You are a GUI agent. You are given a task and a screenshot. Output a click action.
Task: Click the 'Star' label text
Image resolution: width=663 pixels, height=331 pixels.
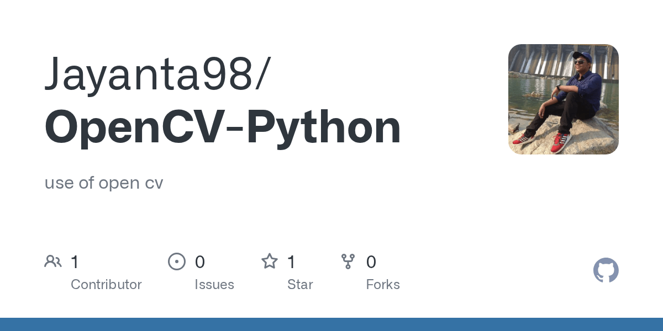coord(300,285)
